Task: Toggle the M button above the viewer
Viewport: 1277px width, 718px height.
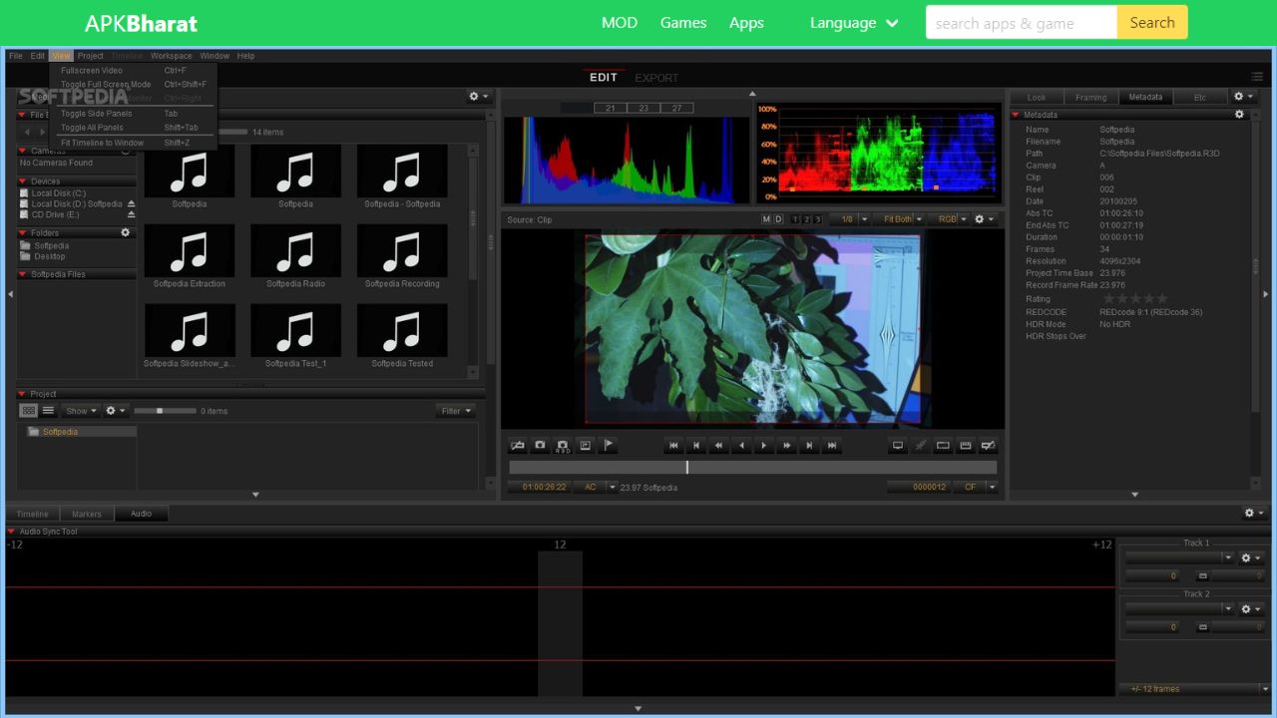Action: click(766, 219)
